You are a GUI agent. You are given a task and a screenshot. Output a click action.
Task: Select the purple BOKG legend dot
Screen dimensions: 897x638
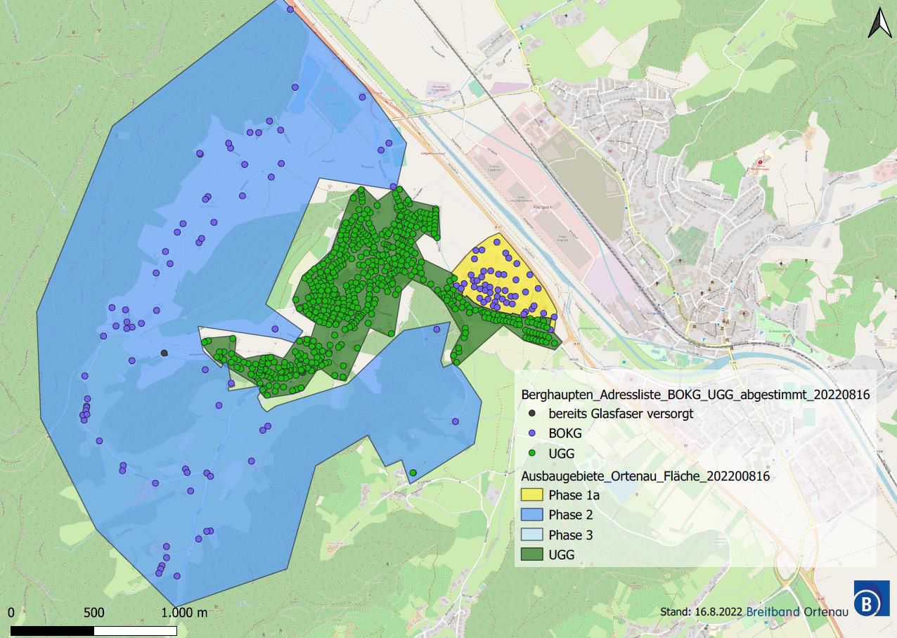pyautogui.click(x=532, y=434)
